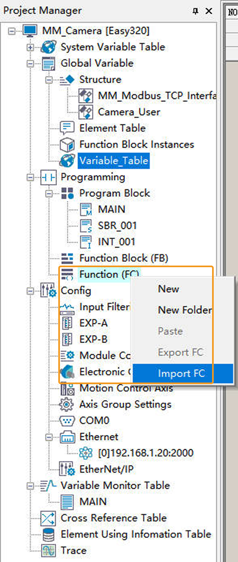Click the Trace waveform icon
This screenshot has width=238, height=562.
(49, 551)
